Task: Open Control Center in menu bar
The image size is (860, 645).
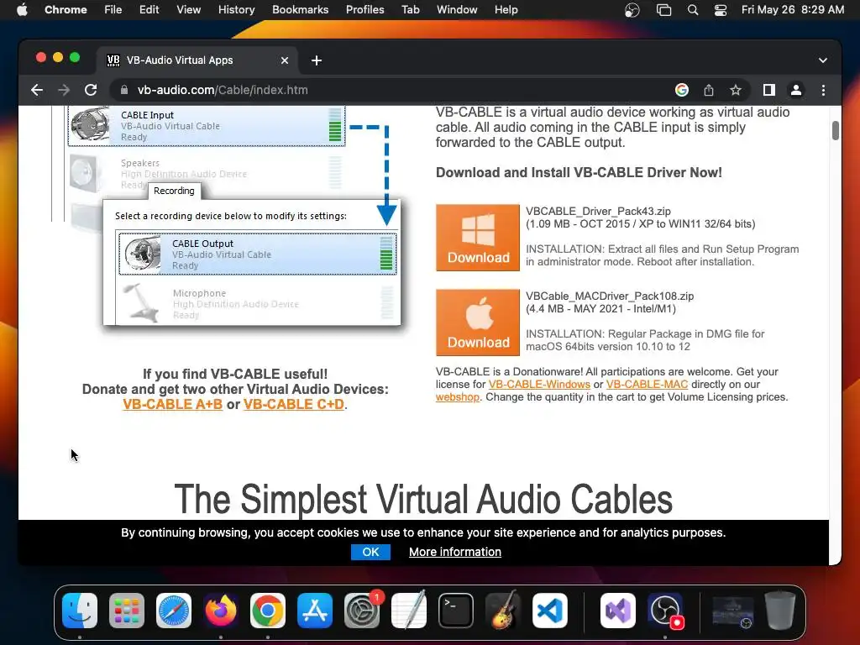Action: tap(720, 10)
